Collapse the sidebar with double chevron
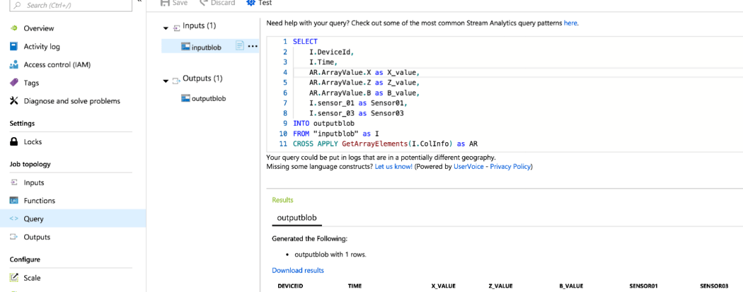 tap(139, 1)
